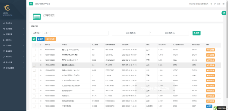
Task: Click the value 200.89 in row ID 40
Action: 194,91
